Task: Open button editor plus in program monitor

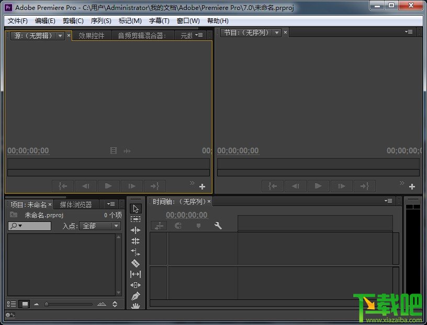Action: point(412,186)
